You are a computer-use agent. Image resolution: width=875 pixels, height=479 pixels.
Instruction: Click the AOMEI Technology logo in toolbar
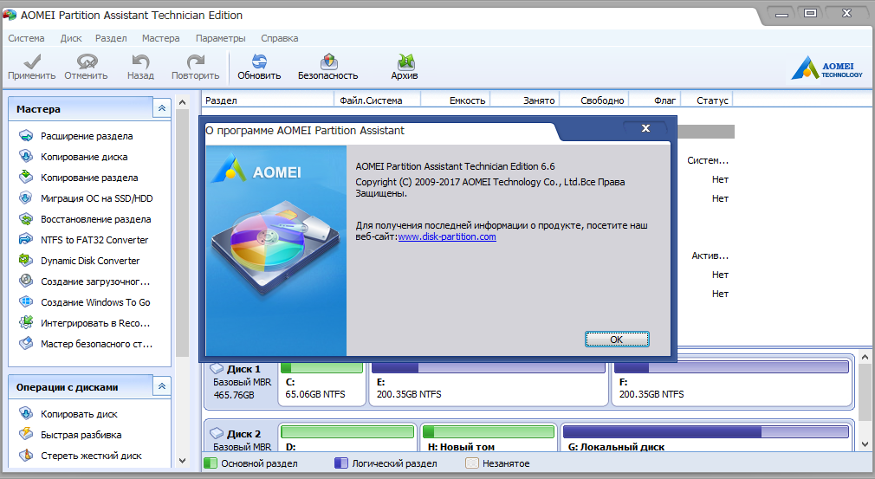[827, 68]
